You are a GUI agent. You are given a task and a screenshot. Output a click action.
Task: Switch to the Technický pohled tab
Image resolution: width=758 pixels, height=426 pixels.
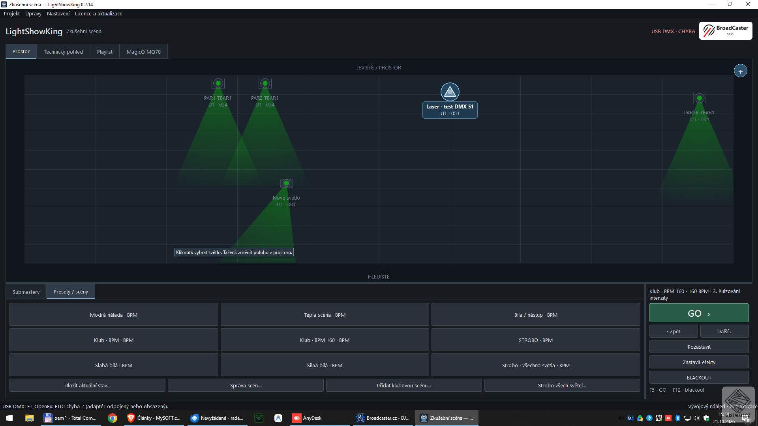(63, 52)
